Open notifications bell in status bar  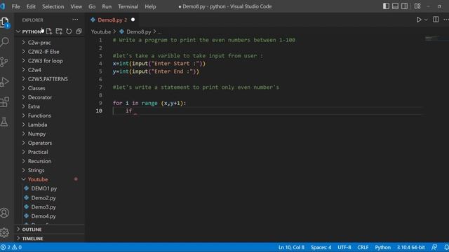[x=446, y=247]
